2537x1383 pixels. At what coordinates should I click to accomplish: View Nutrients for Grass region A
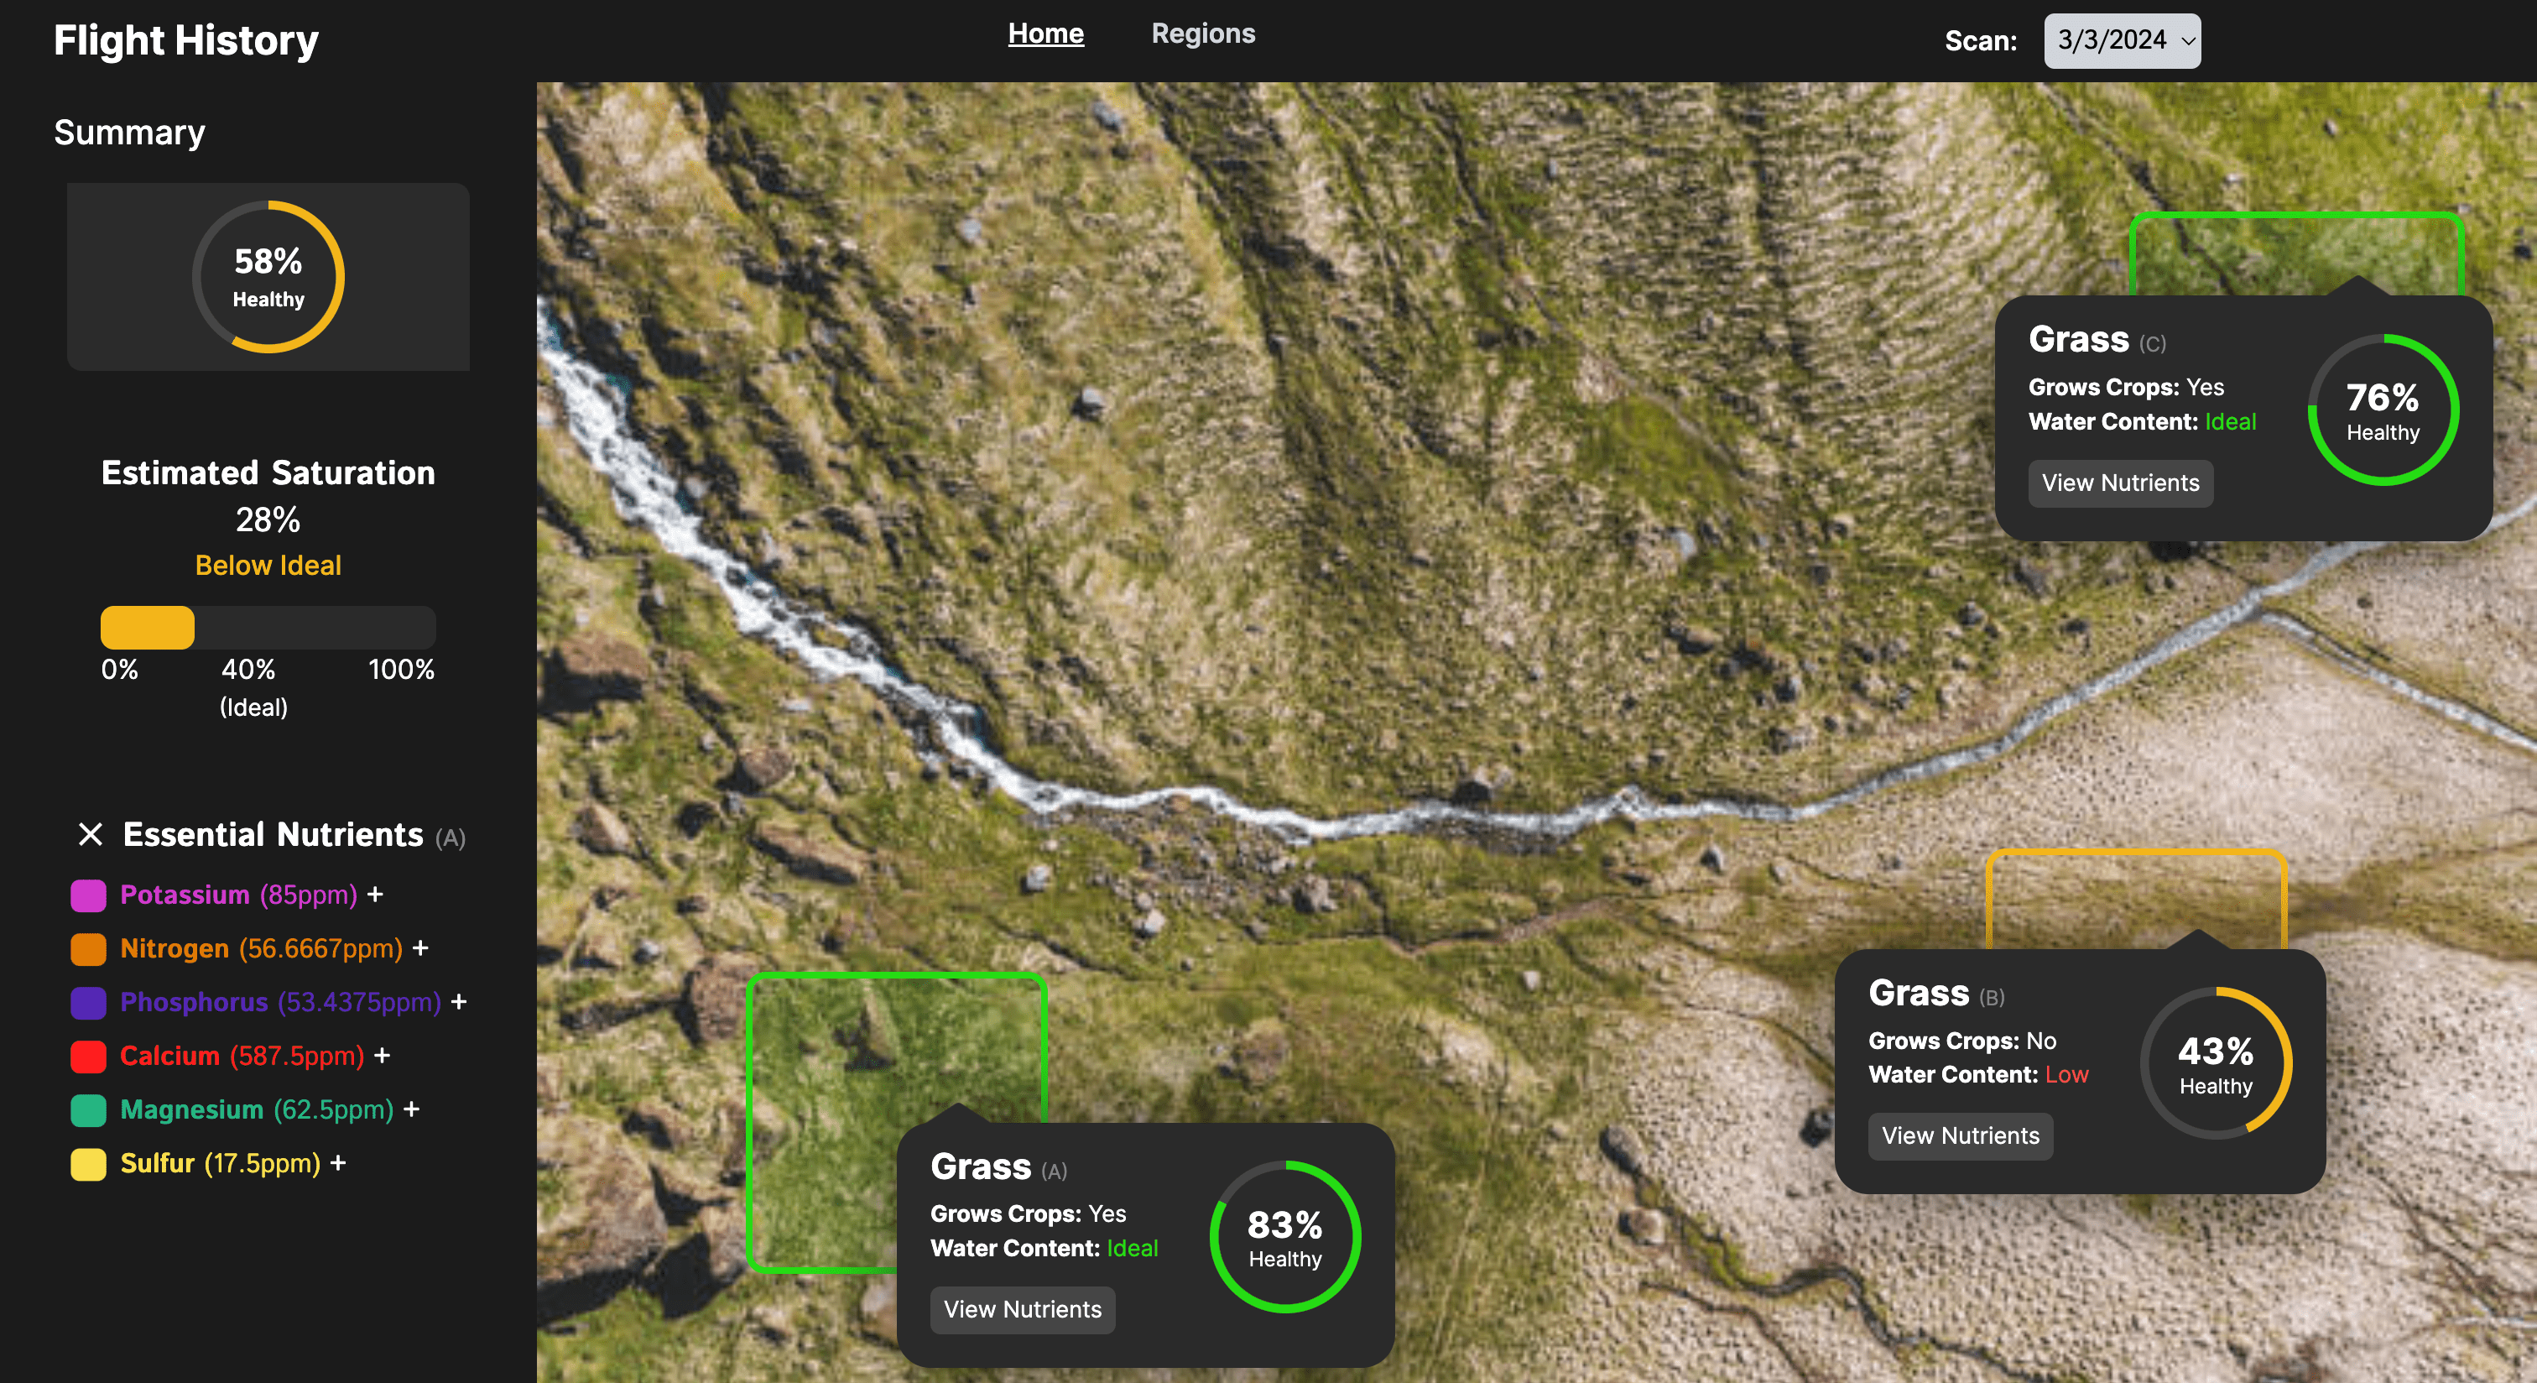point(1023,1309)
